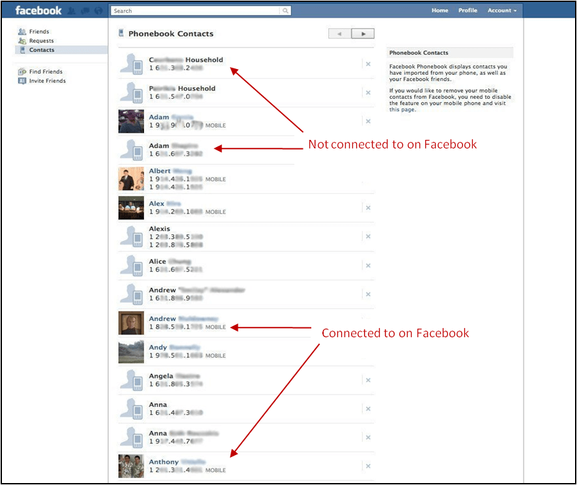This screenshot has height=485, width=577.
Task: Click the Find Friends icon
Action: (21, 72)
